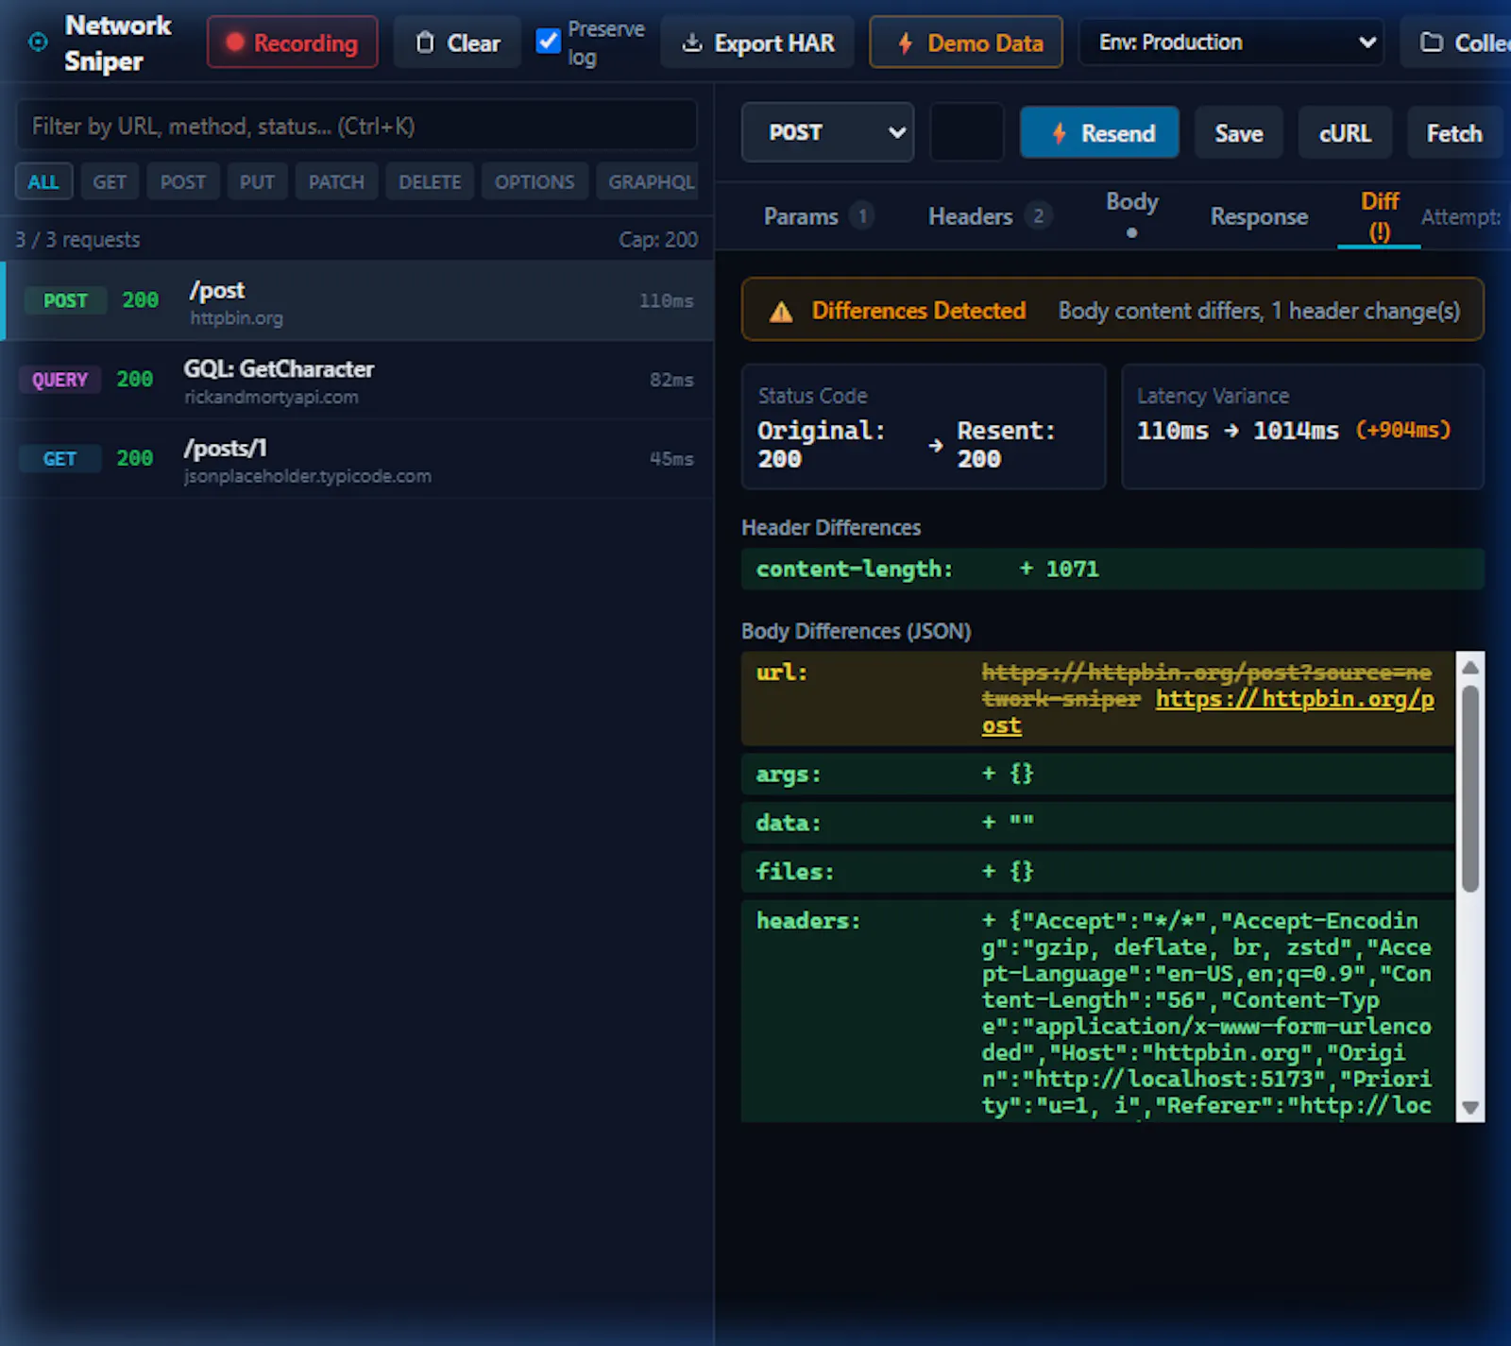Click the Network Sniper crosshair logo icon
The width and height of the screenshot is (1511, 1346).
38,42
